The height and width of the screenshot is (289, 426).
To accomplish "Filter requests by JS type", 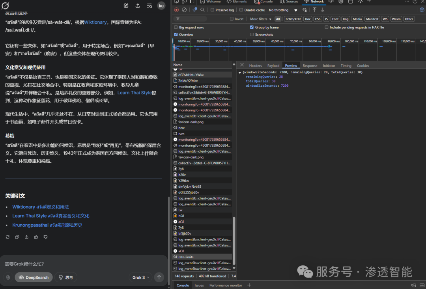I will pyautogui.click(x=326, y=19).
